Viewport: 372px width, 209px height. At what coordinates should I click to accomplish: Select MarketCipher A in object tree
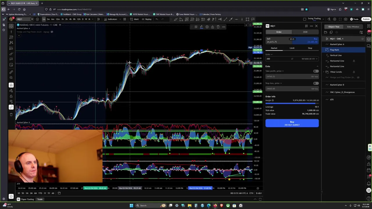[x=337, y=44]
